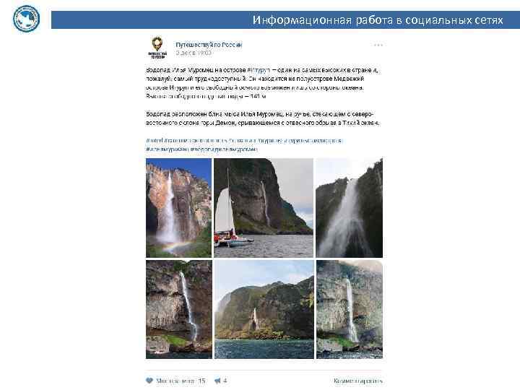The image size is (520, 390).
Task: Click the heart like icon
Action: [x=149, y=381]
